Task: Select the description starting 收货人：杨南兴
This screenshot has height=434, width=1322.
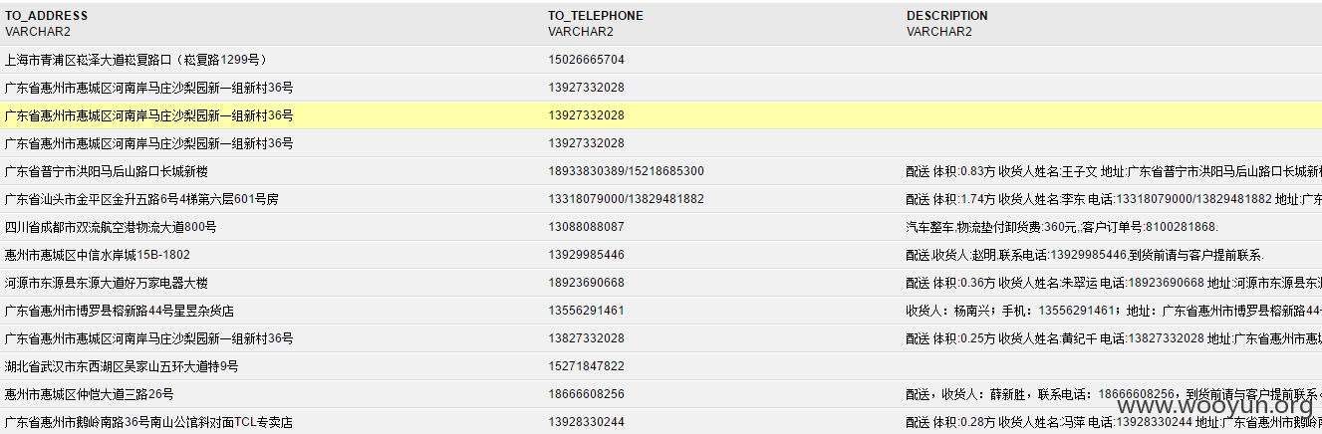Action: 1114,311
